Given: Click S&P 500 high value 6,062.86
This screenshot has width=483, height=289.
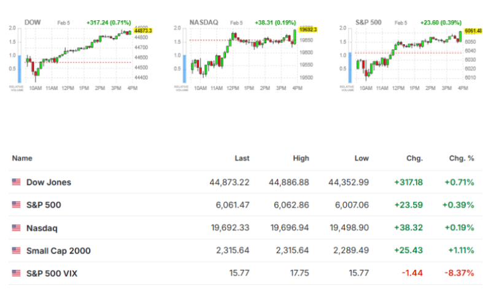Looking at the screenshot, I should pyautogui.click(x=292, y=205).
